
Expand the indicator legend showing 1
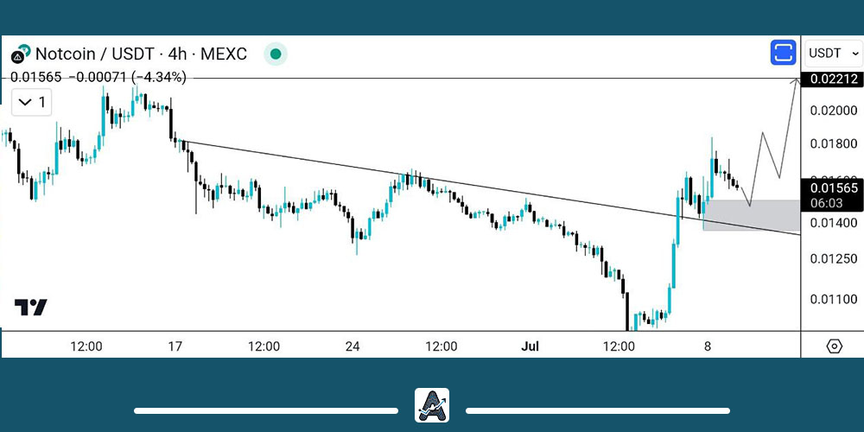(33, 103)
